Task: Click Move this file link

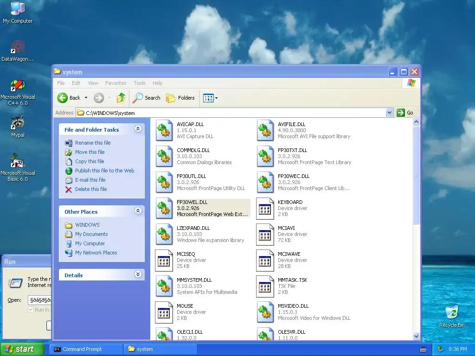Action: tap(90, 152)
